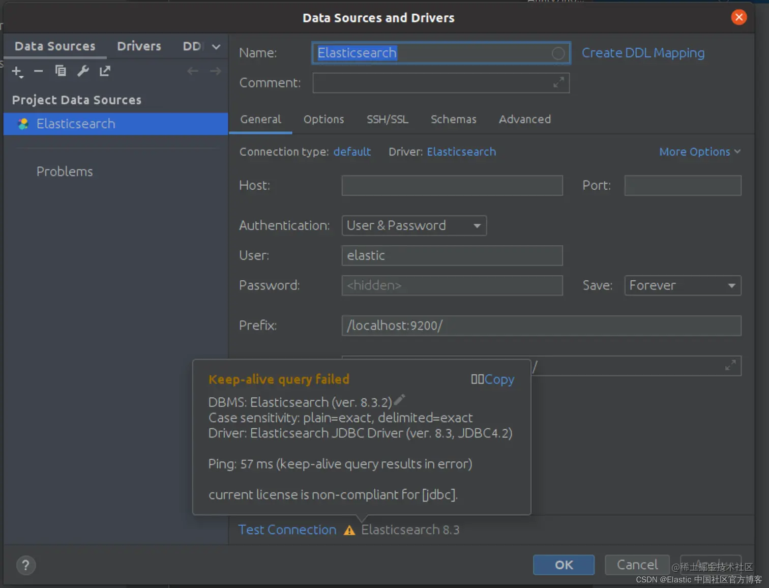Open Create DDL Mapping link
769x588 pixels.
(643, 53)
